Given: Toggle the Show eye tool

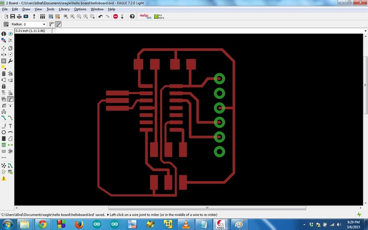Looking at the screenshot, I should coord(10,34).
